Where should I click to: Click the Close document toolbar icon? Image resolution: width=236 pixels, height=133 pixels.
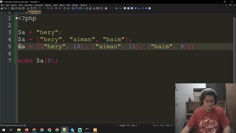coord(16,8)
